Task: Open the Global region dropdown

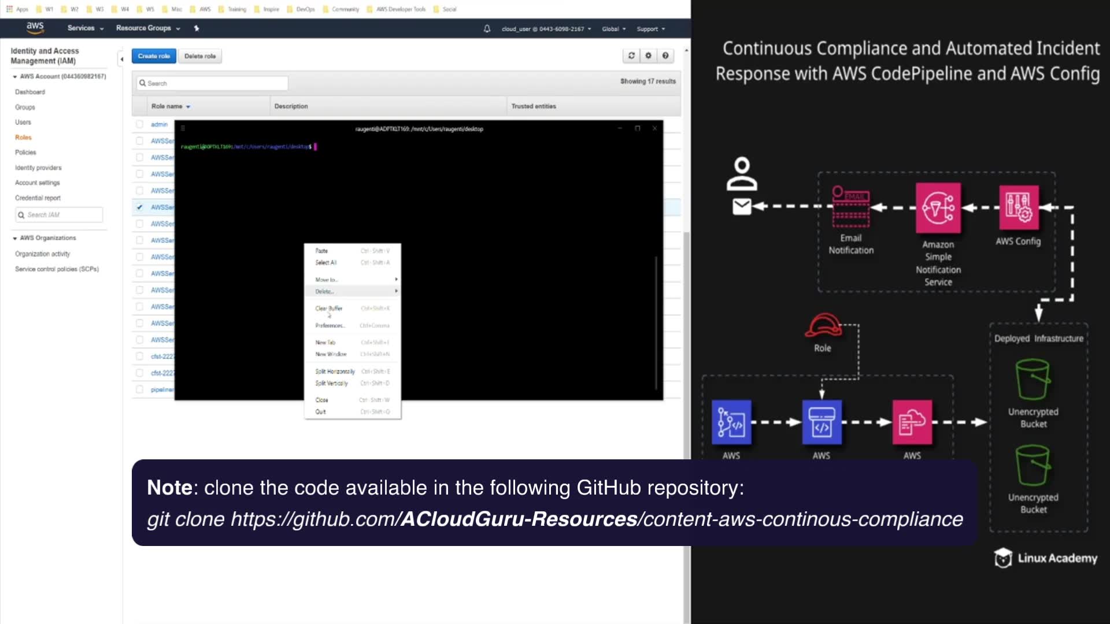Action: tap(613, 29)
